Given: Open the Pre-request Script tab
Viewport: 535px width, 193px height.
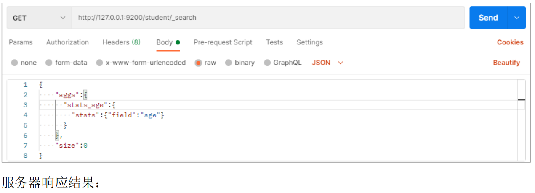Looking at the screenshot, I should 223,42.
